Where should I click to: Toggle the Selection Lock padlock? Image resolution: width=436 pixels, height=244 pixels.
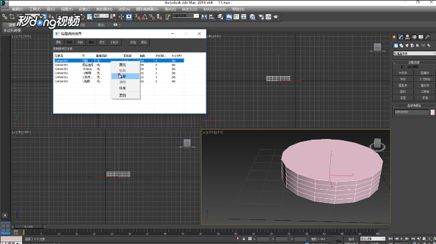click(244, 239)
